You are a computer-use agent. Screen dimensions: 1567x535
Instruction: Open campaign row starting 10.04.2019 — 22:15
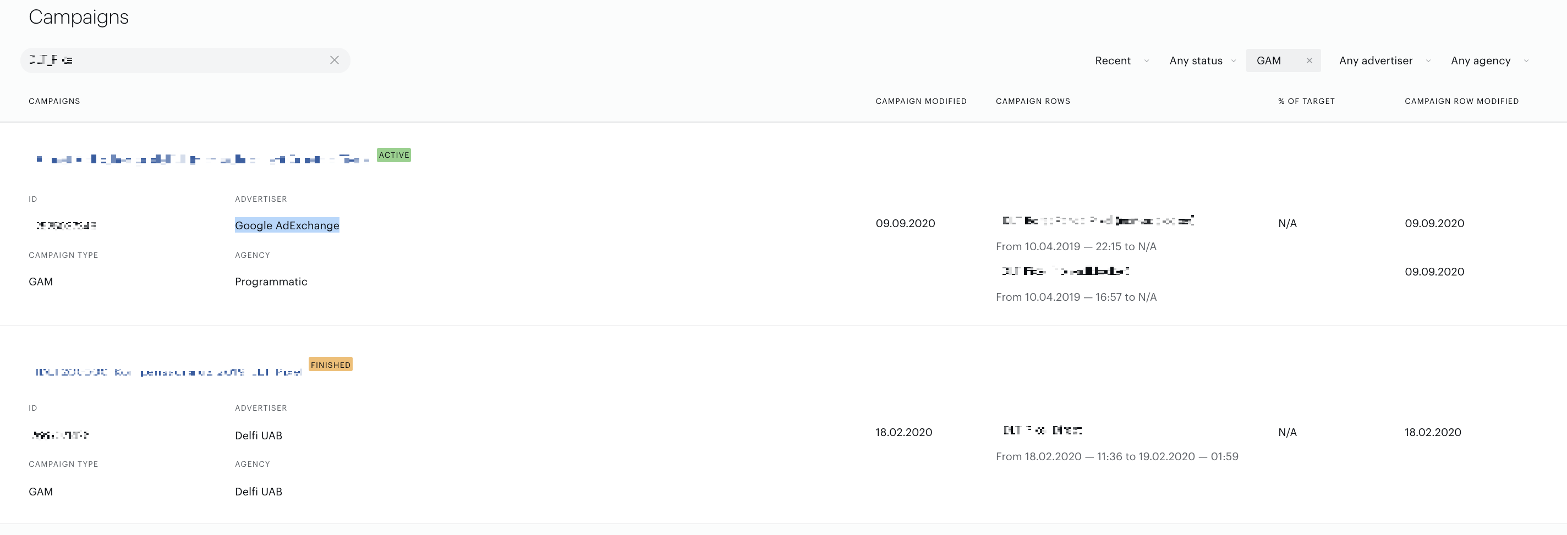tap(1098, 220)
